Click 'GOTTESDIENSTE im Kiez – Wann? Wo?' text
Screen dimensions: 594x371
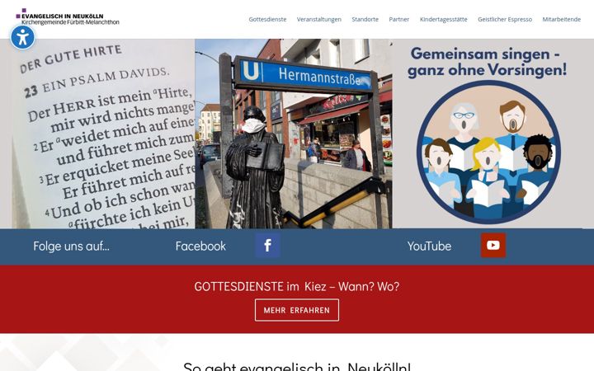(297, 287)
